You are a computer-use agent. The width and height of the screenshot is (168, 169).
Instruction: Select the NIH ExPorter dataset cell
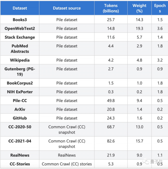[x=20, y=92]
